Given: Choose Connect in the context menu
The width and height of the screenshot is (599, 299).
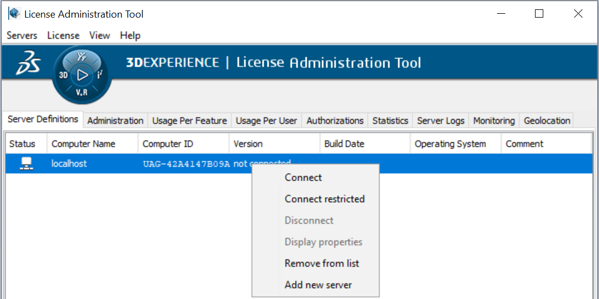Looking at the screenshot, I should (315, 177).
